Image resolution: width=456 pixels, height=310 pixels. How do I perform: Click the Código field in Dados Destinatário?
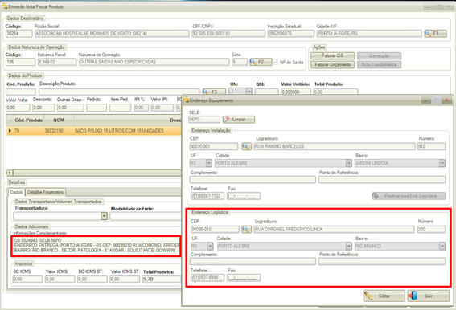point(18,34)
